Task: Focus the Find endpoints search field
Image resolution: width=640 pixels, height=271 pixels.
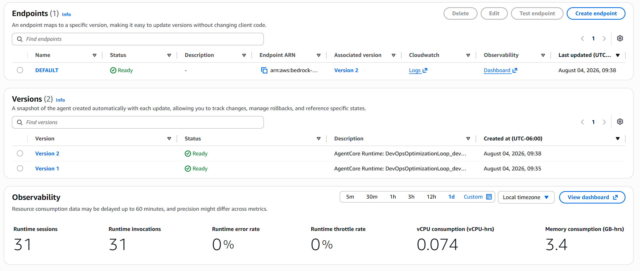Action: 138,39
